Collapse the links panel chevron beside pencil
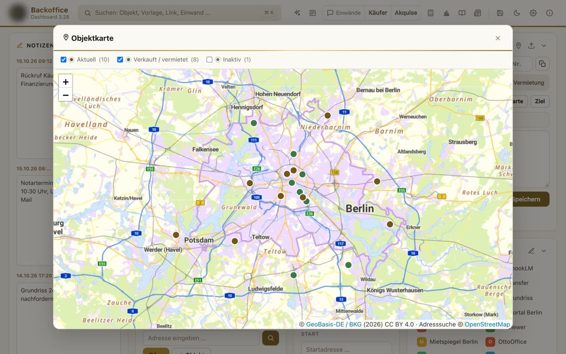 coord(544,251)
